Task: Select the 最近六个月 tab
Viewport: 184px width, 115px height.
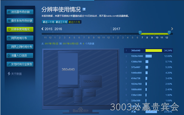Action: [x=74, y=22]
